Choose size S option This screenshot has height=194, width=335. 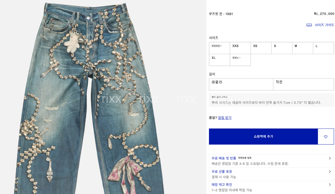282,48
